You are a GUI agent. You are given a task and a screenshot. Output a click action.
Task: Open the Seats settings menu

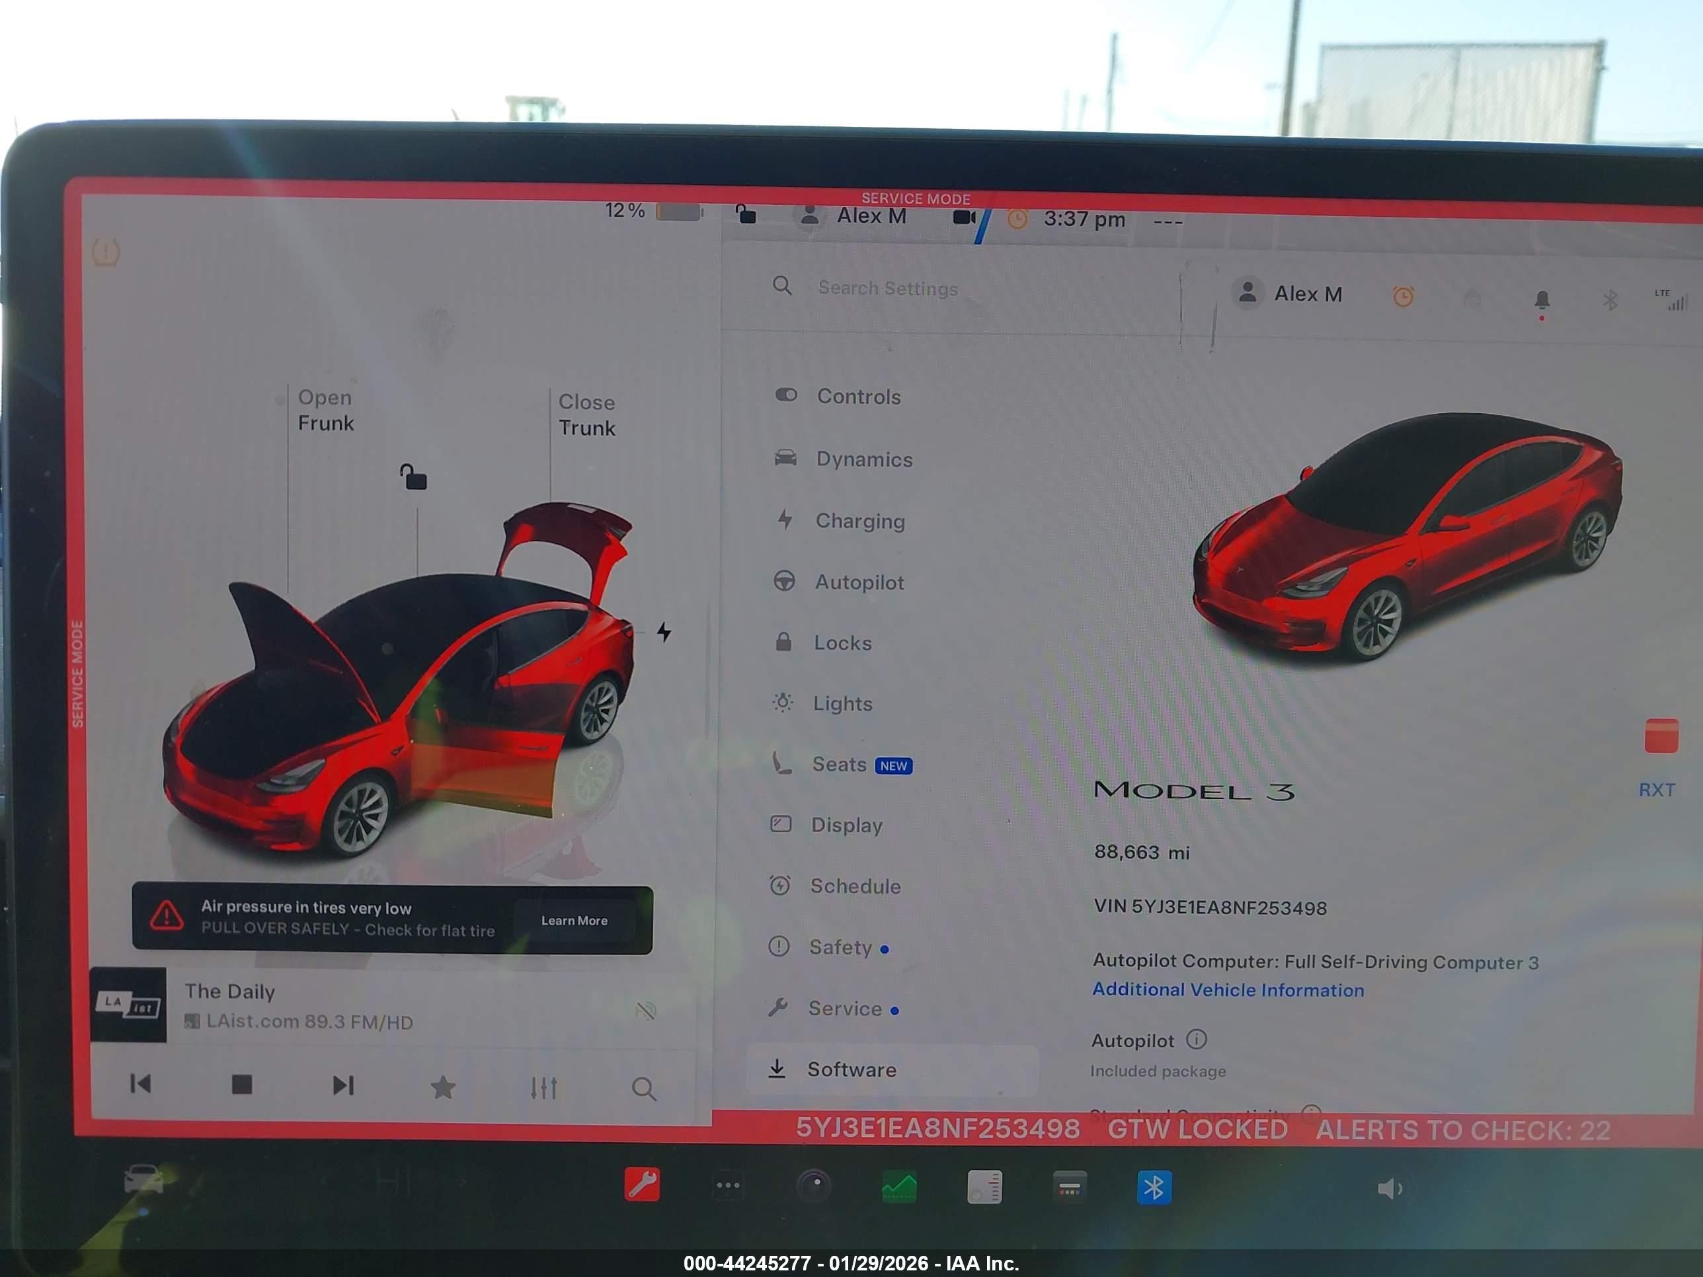point(842,764)
